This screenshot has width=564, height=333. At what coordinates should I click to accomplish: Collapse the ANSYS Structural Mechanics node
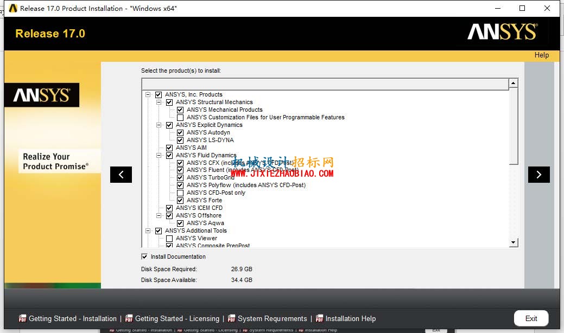[x=159, y=103]
